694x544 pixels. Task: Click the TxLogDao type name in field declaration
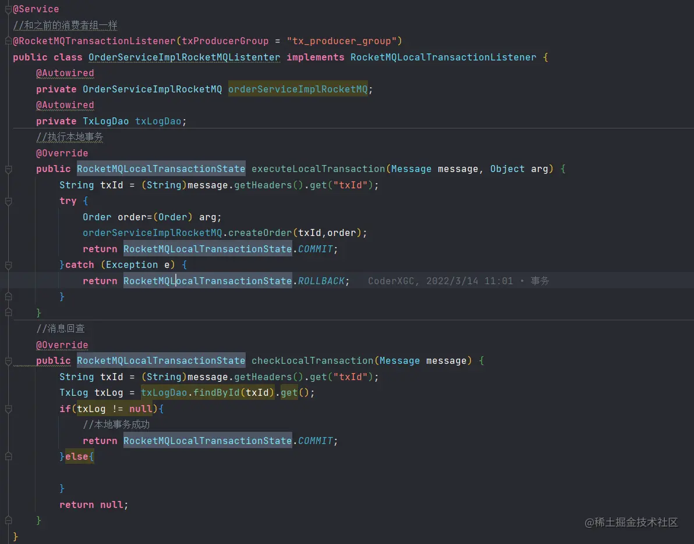click(x=106, y=121)
